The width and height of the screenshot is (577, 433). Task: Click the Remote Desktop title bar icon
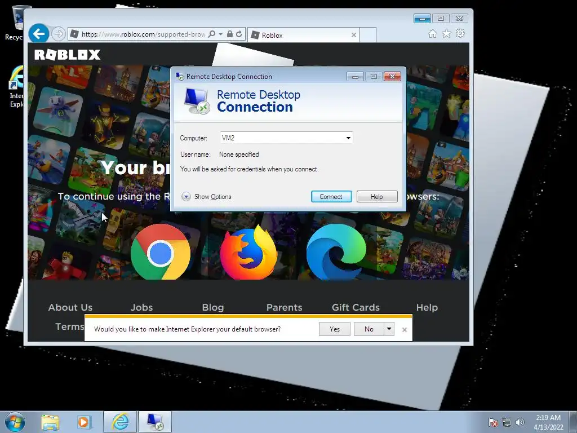coord(180,76)
